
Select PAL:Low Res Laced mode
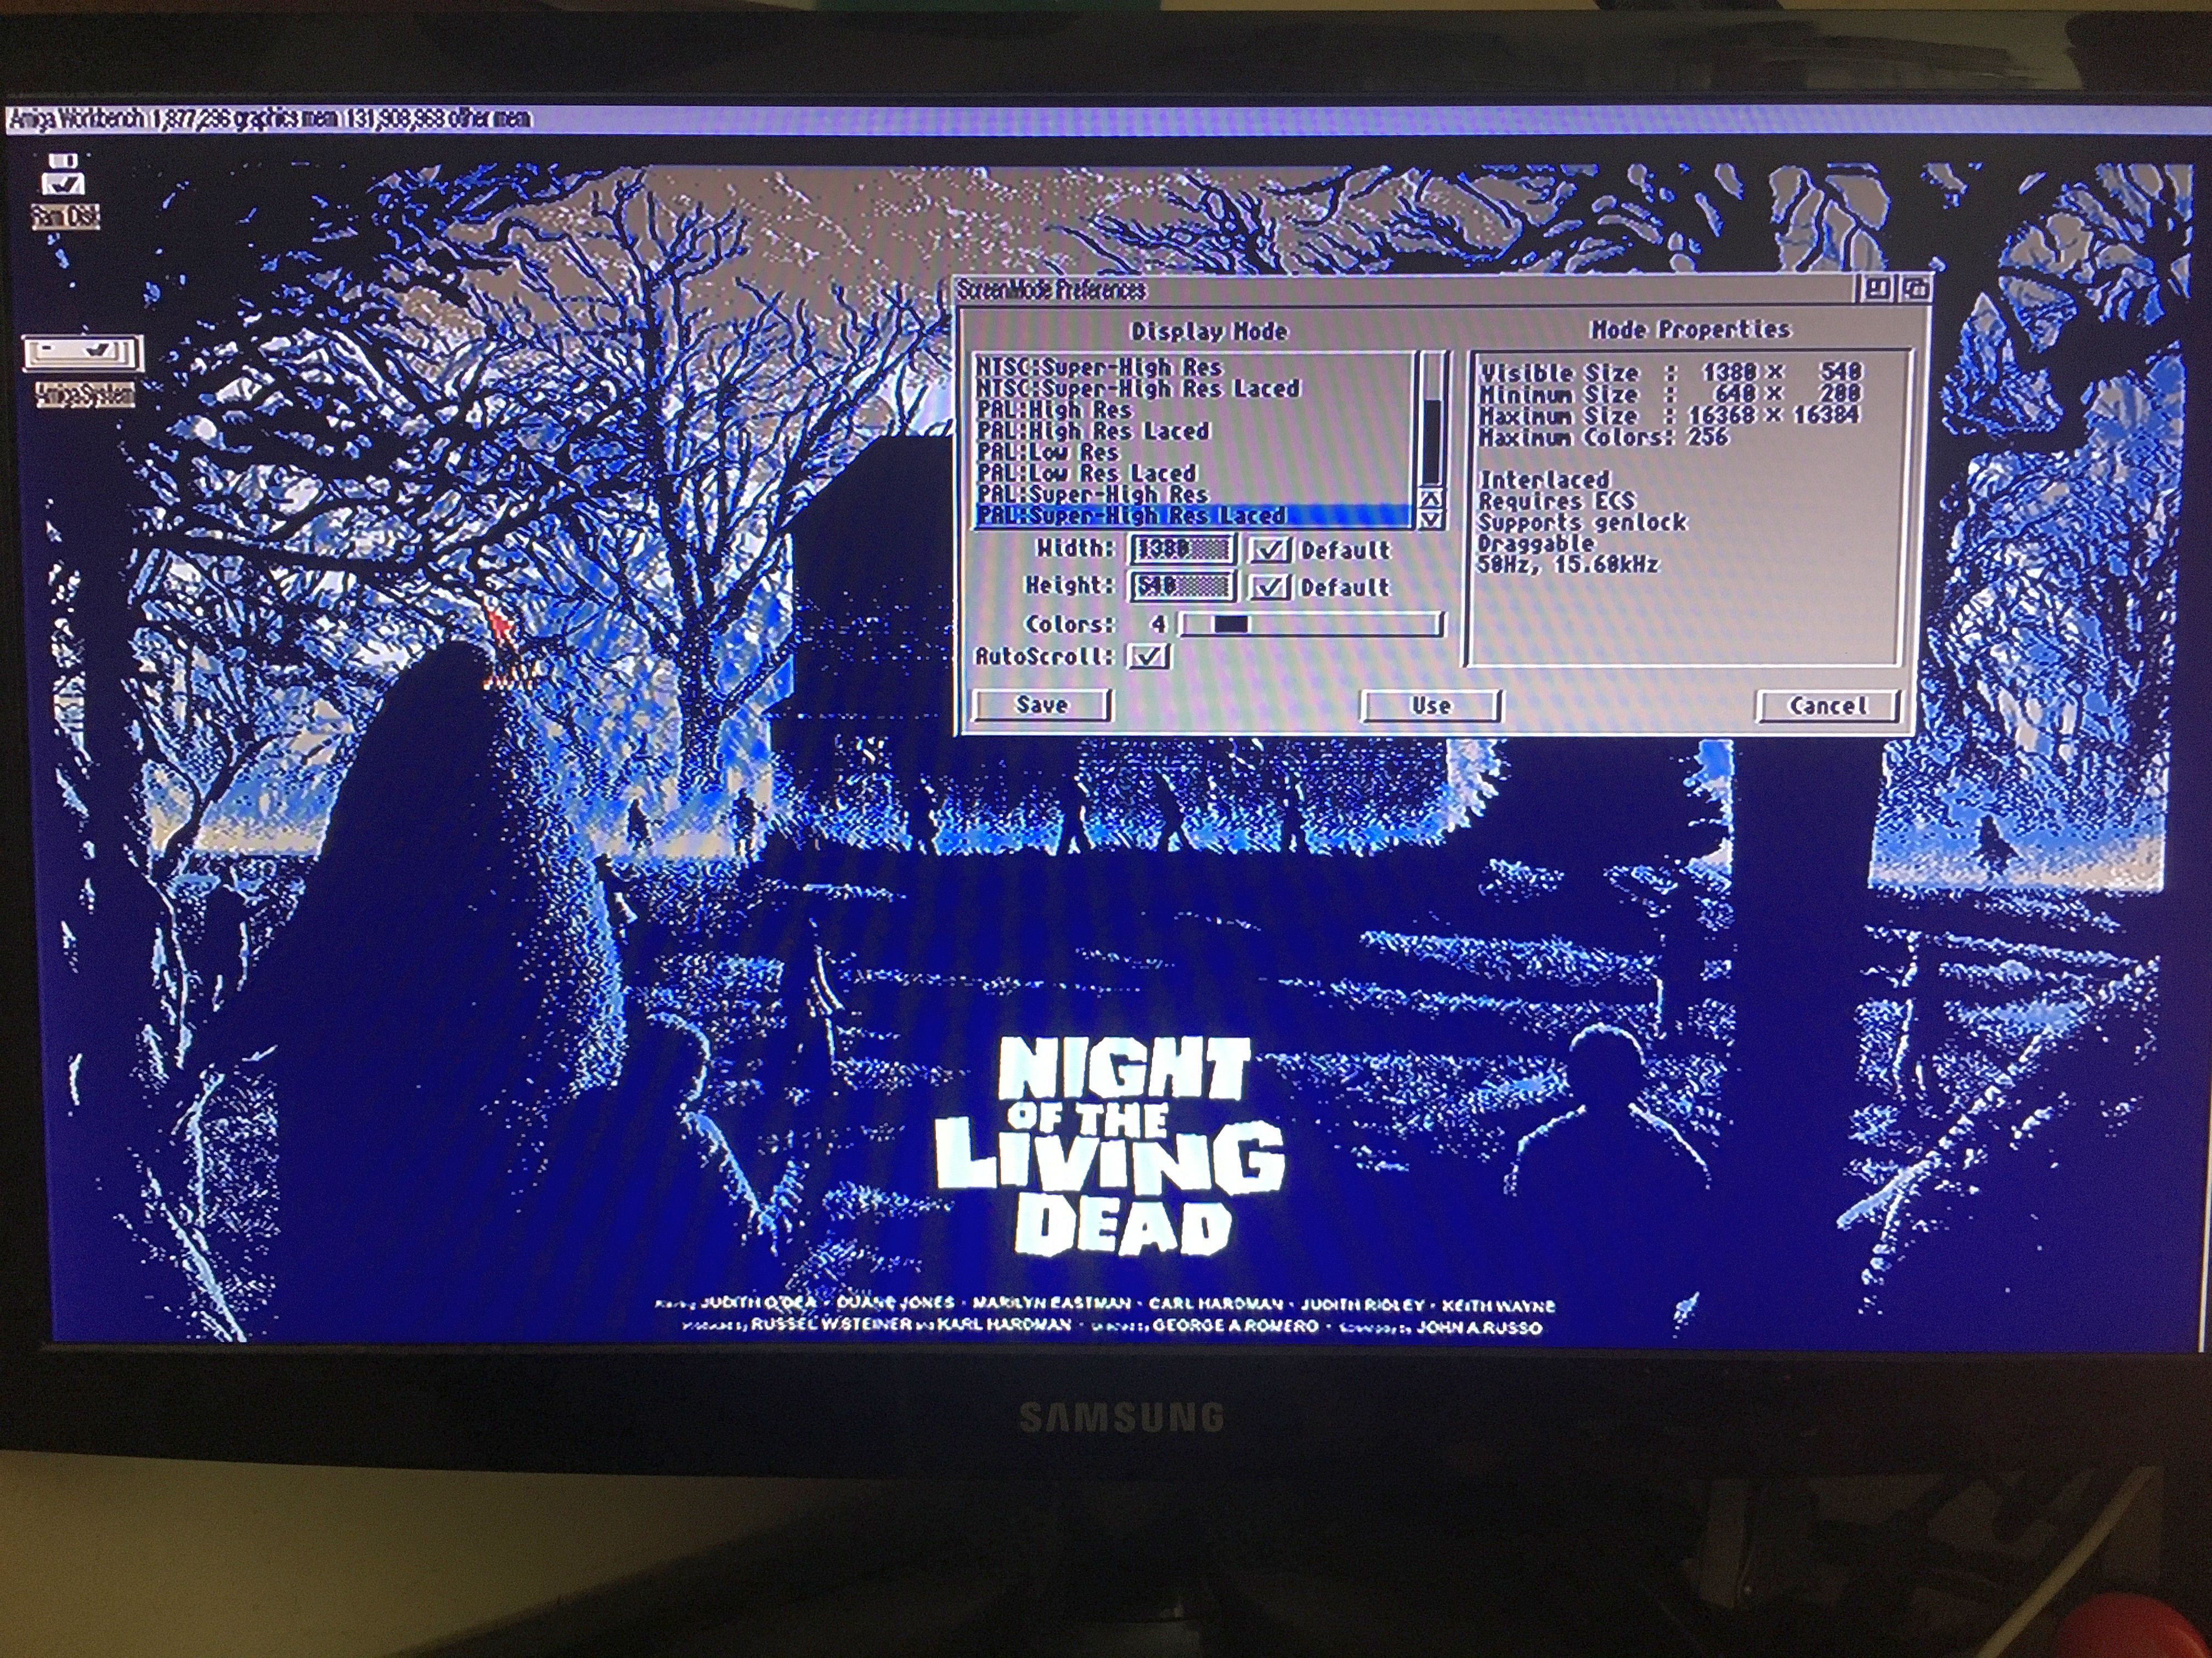[x=1195, y=473]
